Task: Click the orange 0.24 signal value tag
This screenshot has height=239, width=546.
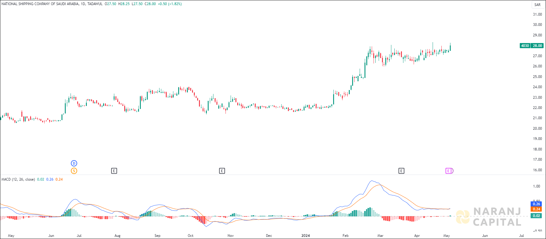Action: (536, 209)
